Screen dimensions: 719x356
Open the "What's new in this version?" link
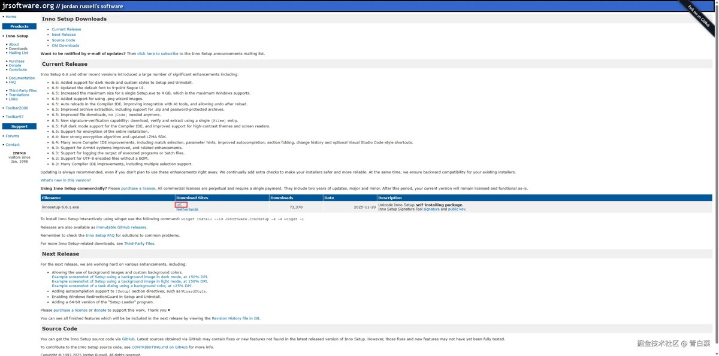[x=66, y=180]
